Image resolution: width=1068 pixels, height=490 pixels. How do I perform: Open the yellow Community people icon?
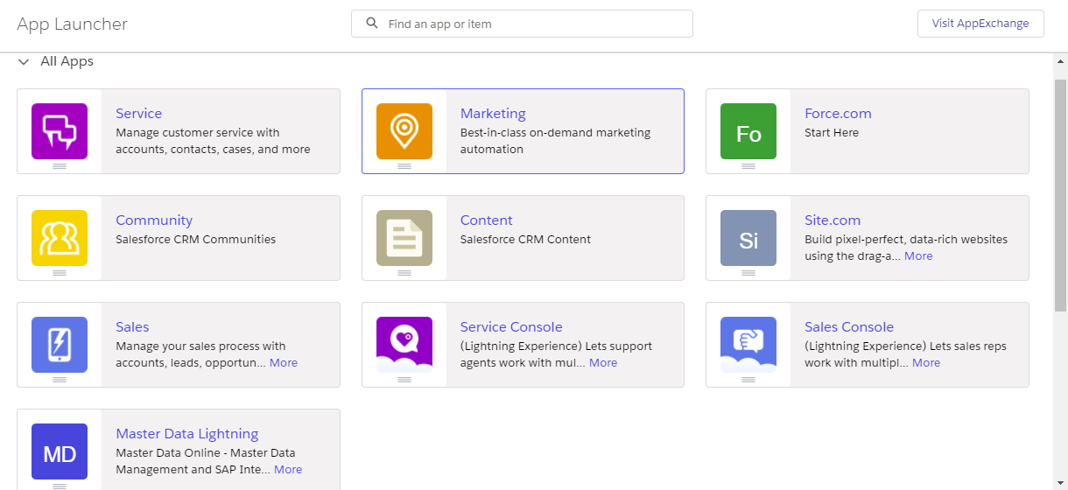pyautogui.click(x=60, y=238)
